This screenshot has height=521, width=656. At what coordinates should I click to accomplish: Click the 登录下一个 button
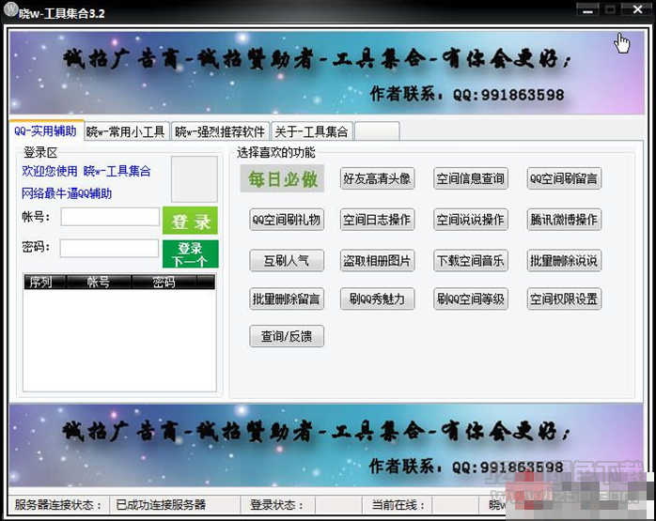coord(191,254)
